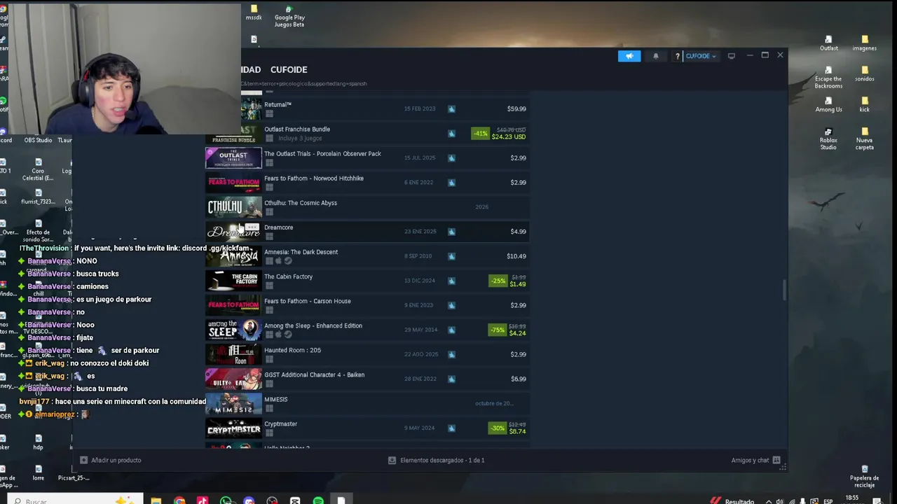Open the 'Nueva carpeta' desktop folder
This screenshot has height=504, width=897.
point(864,139)
